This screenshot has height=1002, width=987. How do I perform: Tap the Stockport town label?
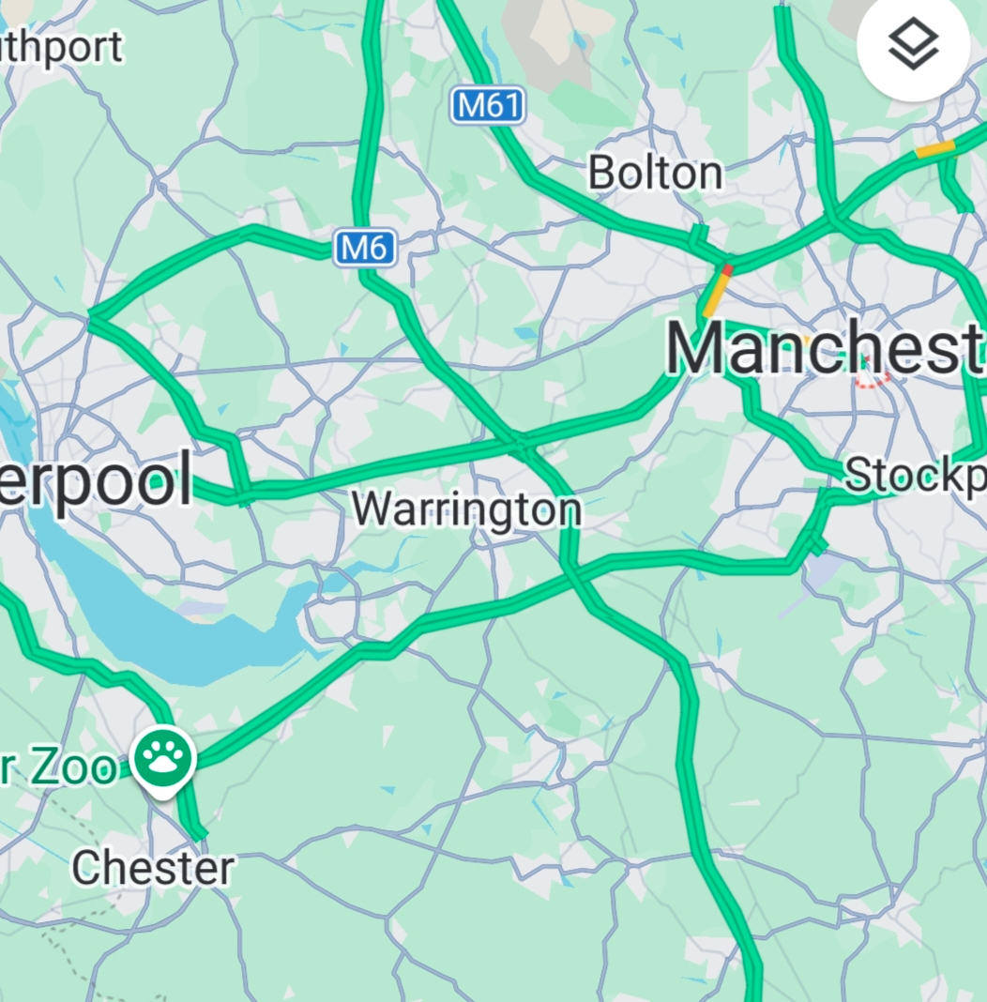tap(915, 476)
